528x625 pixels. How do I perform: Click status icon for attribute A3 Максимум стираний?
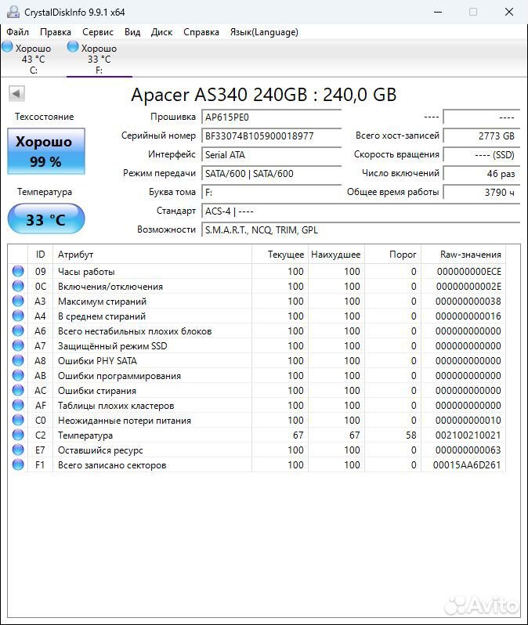click(x=18, y=301)
